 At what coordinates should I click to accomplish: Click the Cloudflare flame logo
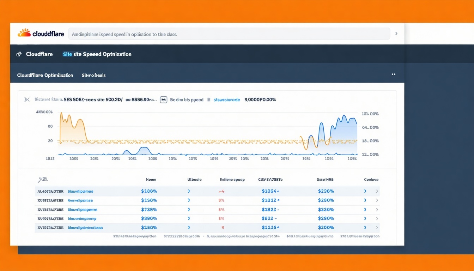point(24,34)
